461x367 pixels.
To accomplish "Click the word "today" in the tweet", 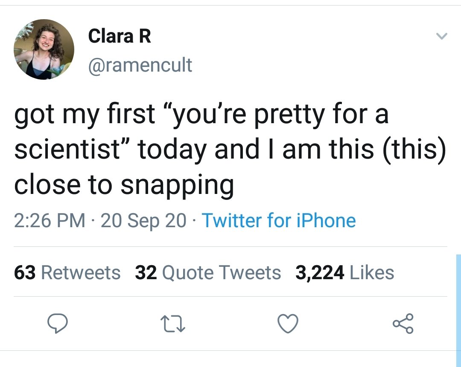I will 172,150.
